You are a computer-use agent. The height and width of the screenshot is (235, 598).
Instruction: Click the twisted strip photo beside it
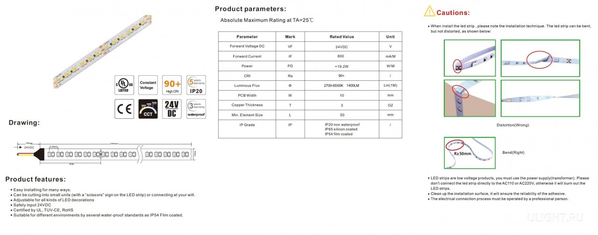pos(540,98)
